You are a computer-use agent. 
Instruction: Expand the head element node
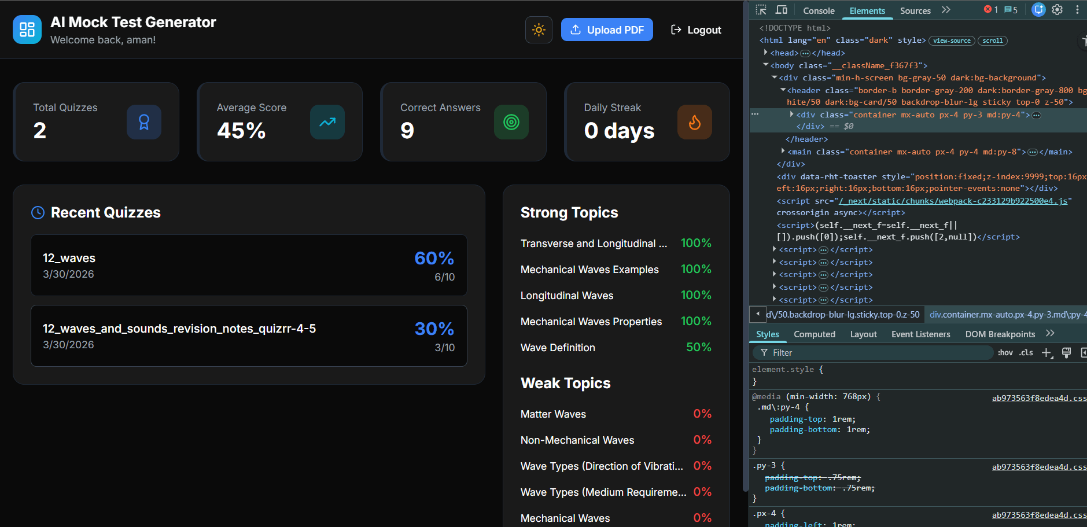point(766,53)
